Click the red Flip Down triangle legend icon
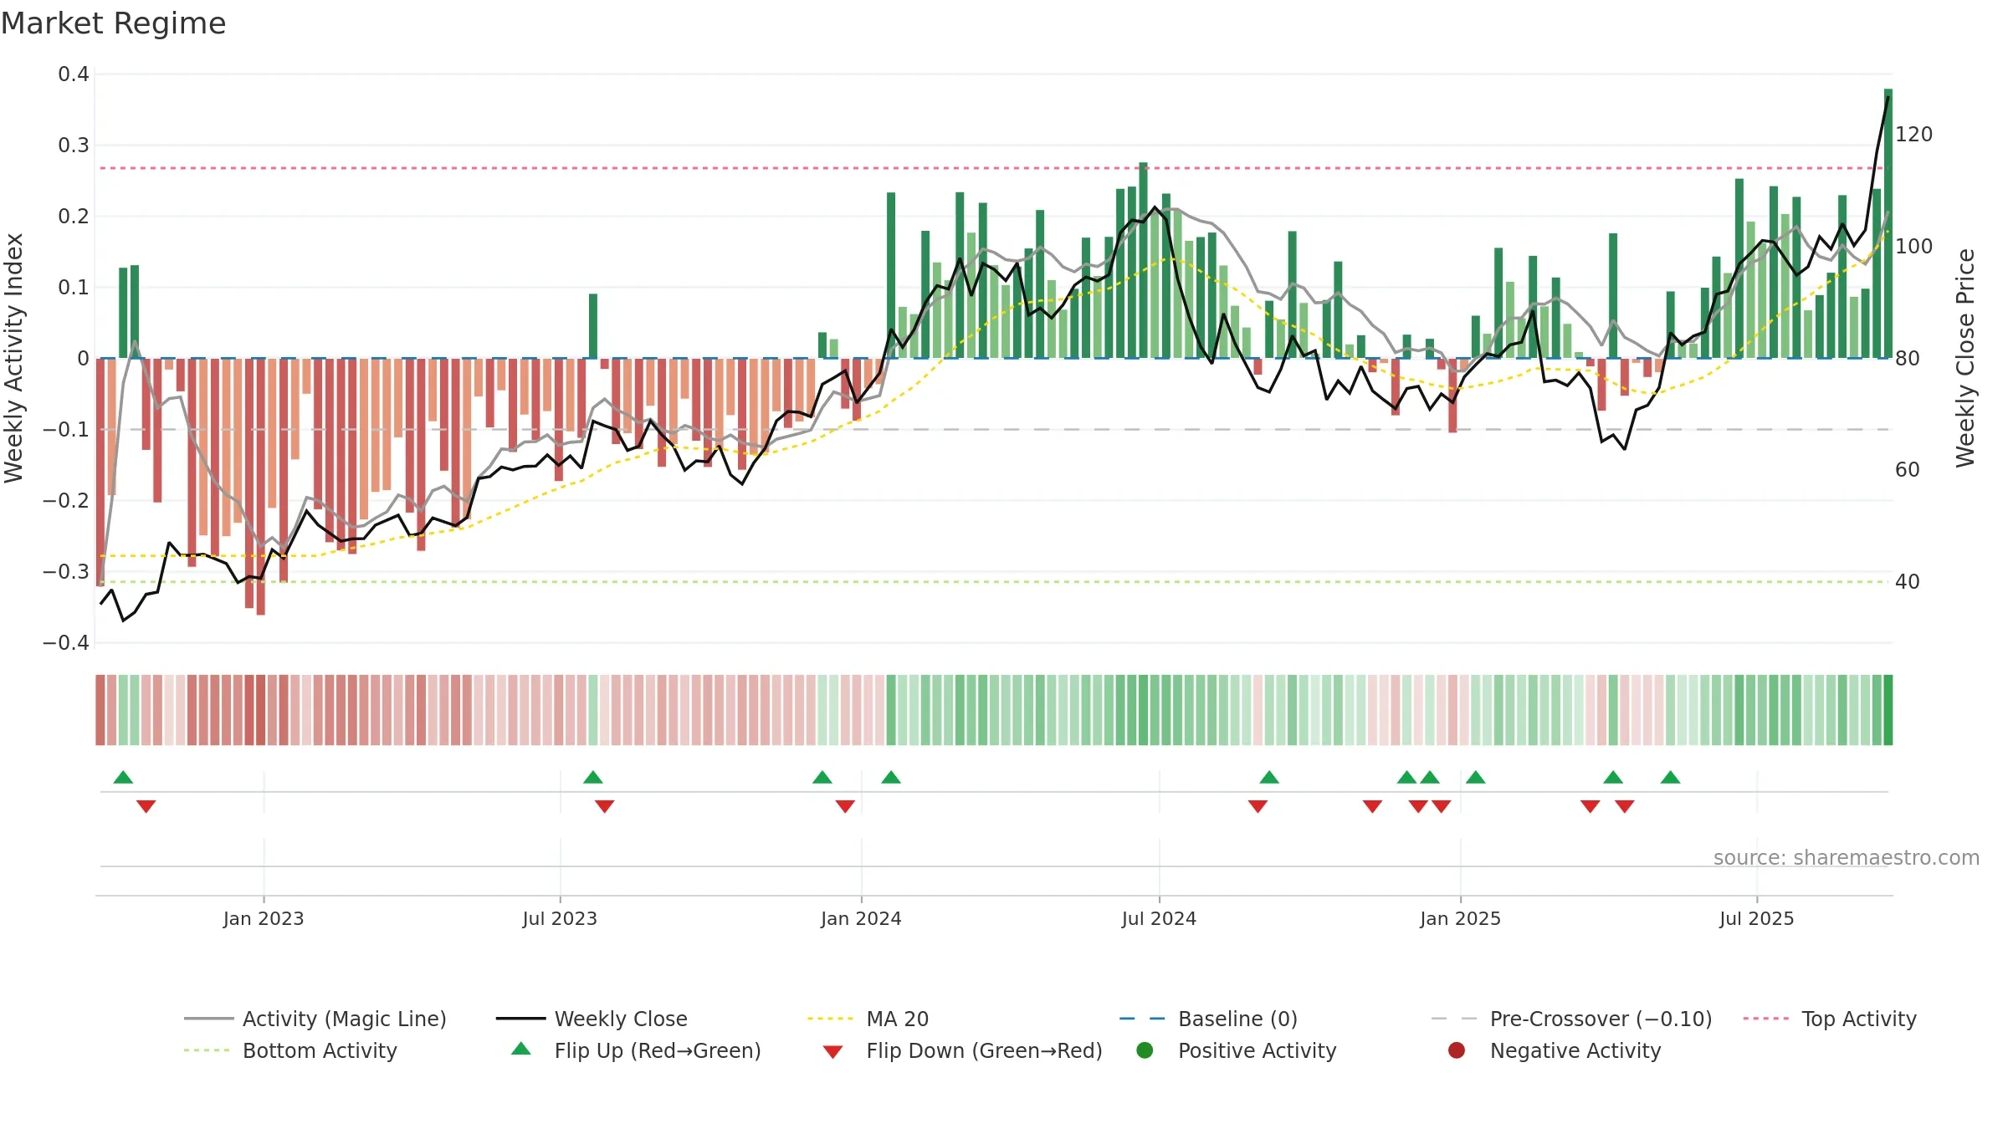 832,1052
